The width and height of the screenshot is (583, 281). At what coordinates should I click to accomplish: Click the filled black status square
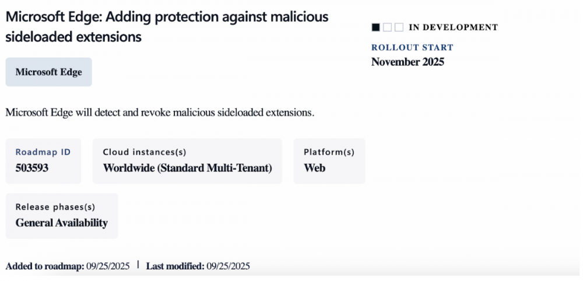[x=376, y=27]
